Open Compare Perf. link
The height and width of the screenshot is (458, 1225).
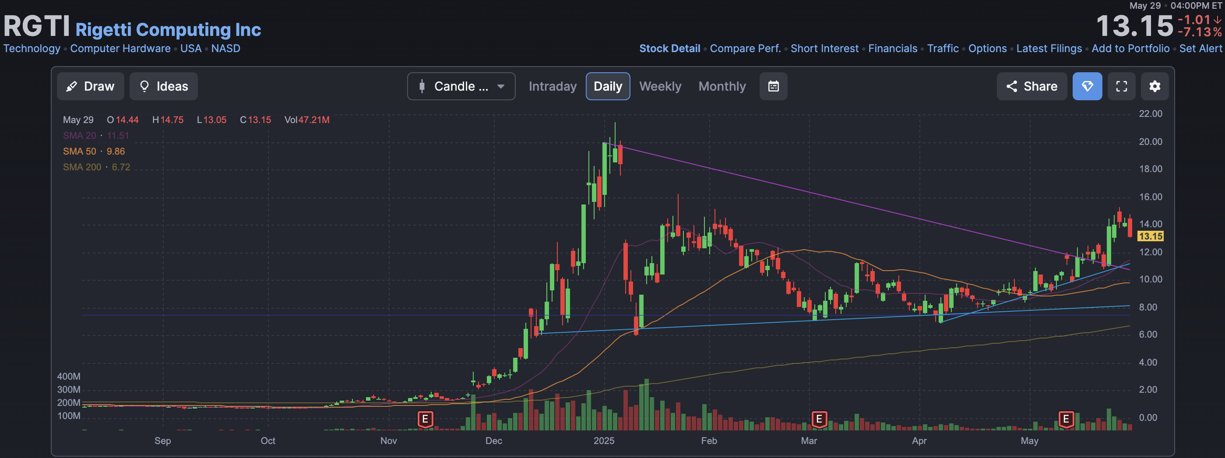click(x=745, y=49)
